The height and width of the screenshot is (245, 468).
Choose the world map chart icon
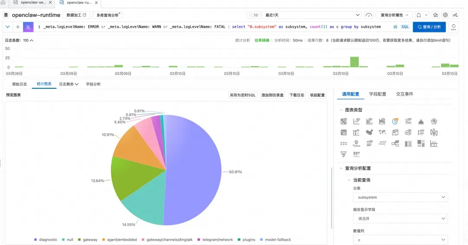coord(382,132)
